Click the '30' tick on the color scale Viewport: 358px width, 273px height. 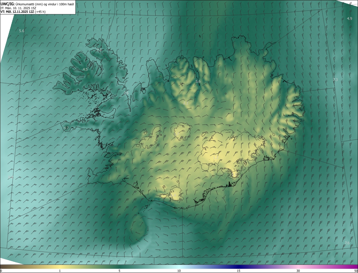point(298,271)
